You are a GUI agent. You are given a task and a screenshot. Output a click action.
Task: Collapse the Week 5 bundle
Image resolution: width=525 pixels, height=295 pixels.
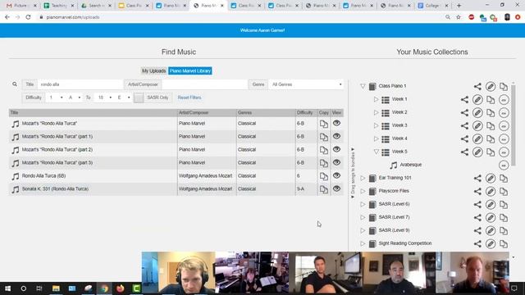tap(376, 152)
